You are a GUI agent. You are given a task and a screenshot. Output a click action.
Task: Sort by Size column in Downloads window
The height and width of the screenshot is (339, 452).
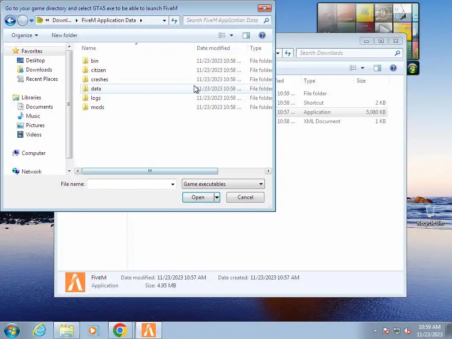click(x=371, y=81)
